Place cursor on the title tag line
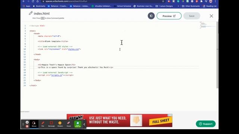The width and height of the screenshot is (239, 134). tap(53, 41)
